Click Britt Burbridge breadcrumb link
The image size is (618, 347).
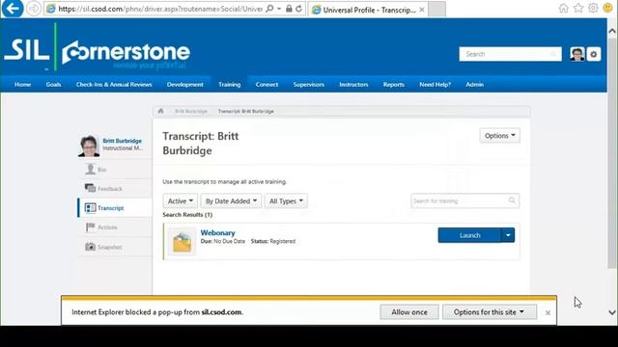(x=191, y=112)
